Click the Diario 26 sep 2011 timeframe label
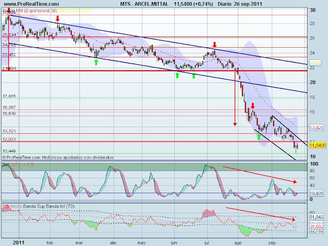The width and height of the screenshot is (328, 246). coord(240,4)
